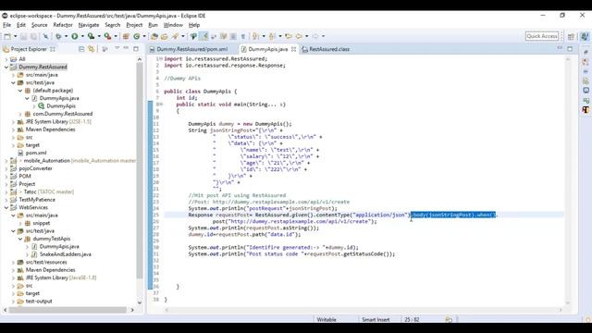Click the green New Java Class icon
The image size is (592, 333).
[x=136, y=36]
